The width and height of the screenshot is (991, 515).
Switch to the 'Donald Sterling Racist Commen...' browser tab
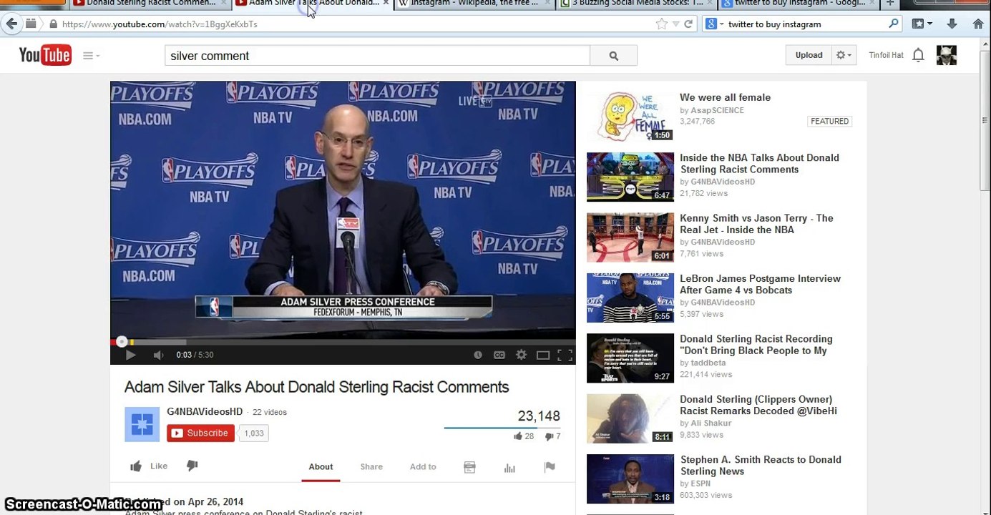(x=150, y=4)
